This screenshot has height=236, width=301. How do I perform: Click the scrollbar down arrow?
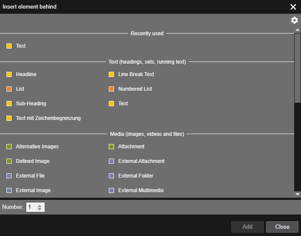(x=298, y=194)
